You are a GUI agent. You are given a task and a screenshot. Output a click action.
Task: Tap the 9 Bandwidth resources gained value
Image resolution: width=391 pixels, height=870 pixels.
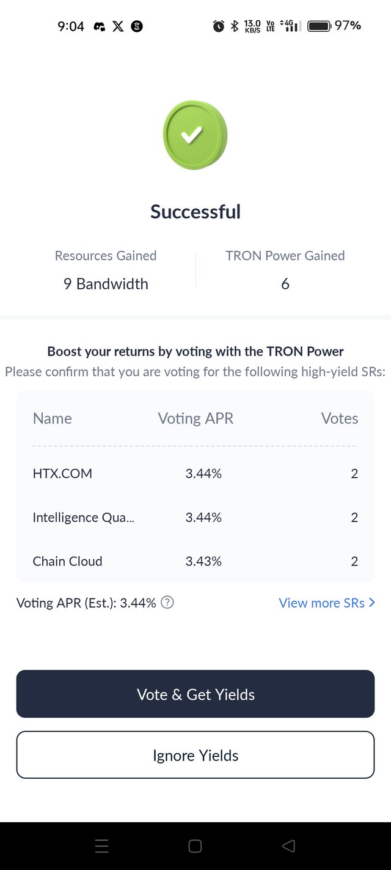106,284
